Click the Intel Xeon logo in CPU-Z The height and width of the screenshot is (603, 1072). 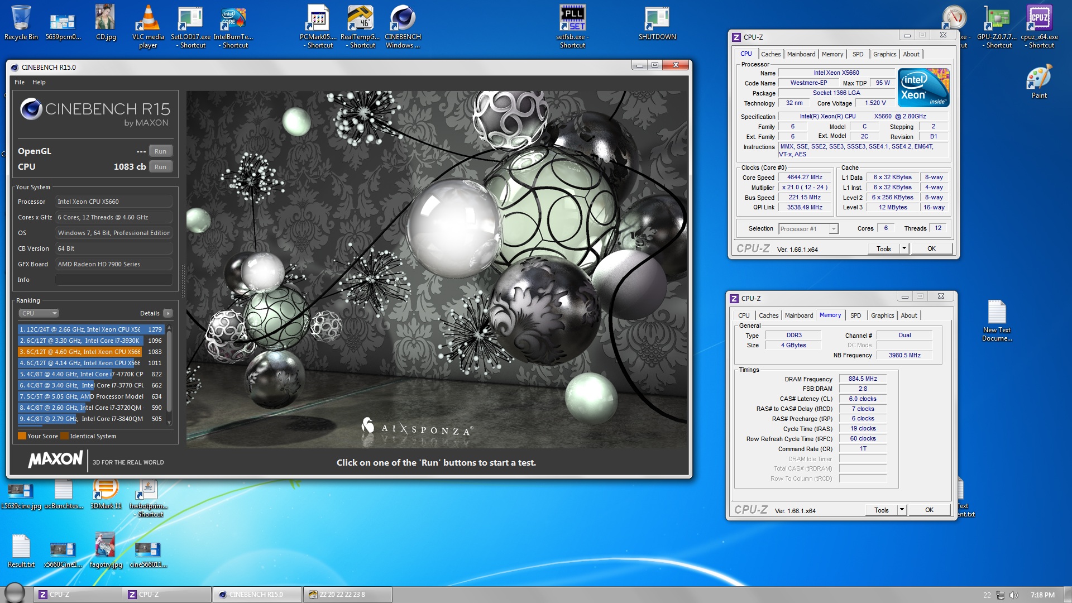click(x=923, y=88)
